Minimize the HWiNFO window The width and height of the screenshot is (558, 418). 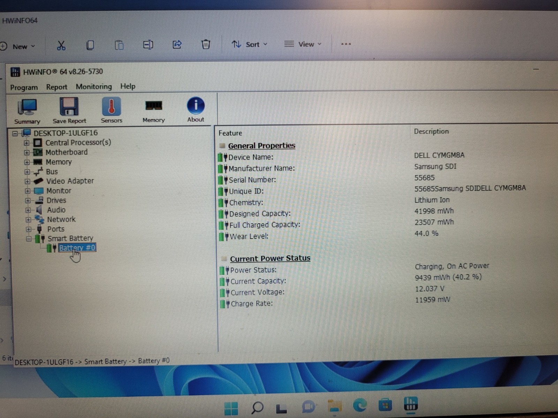536,69
